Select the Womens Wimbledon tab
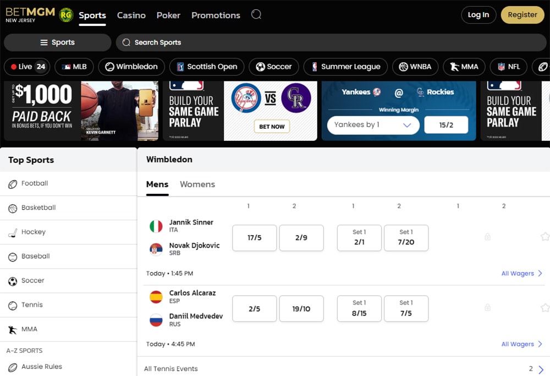Screen dimensions: 550x376 click(x=197, y=184)
